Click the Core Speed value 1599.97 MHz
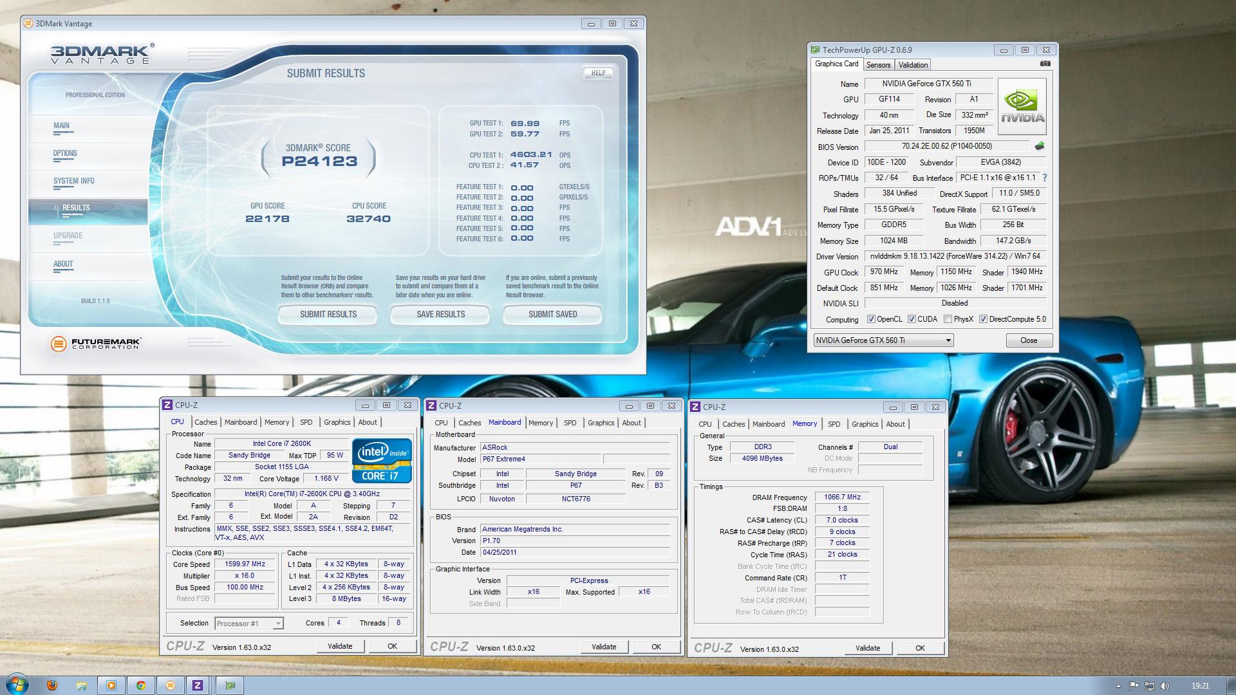The height and width of the screenshot is (695, 1236). tap(245, 564)
